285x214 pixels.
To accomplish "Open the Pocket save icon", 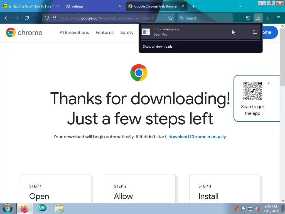I will tap(248, 18).
